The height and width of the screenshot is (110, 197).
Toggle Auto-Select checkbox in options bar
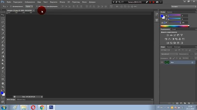click(x=11, y=6)
